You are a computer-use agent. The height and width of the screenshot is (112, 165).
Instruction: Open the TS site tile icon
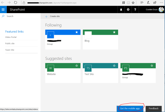(88, 68)
